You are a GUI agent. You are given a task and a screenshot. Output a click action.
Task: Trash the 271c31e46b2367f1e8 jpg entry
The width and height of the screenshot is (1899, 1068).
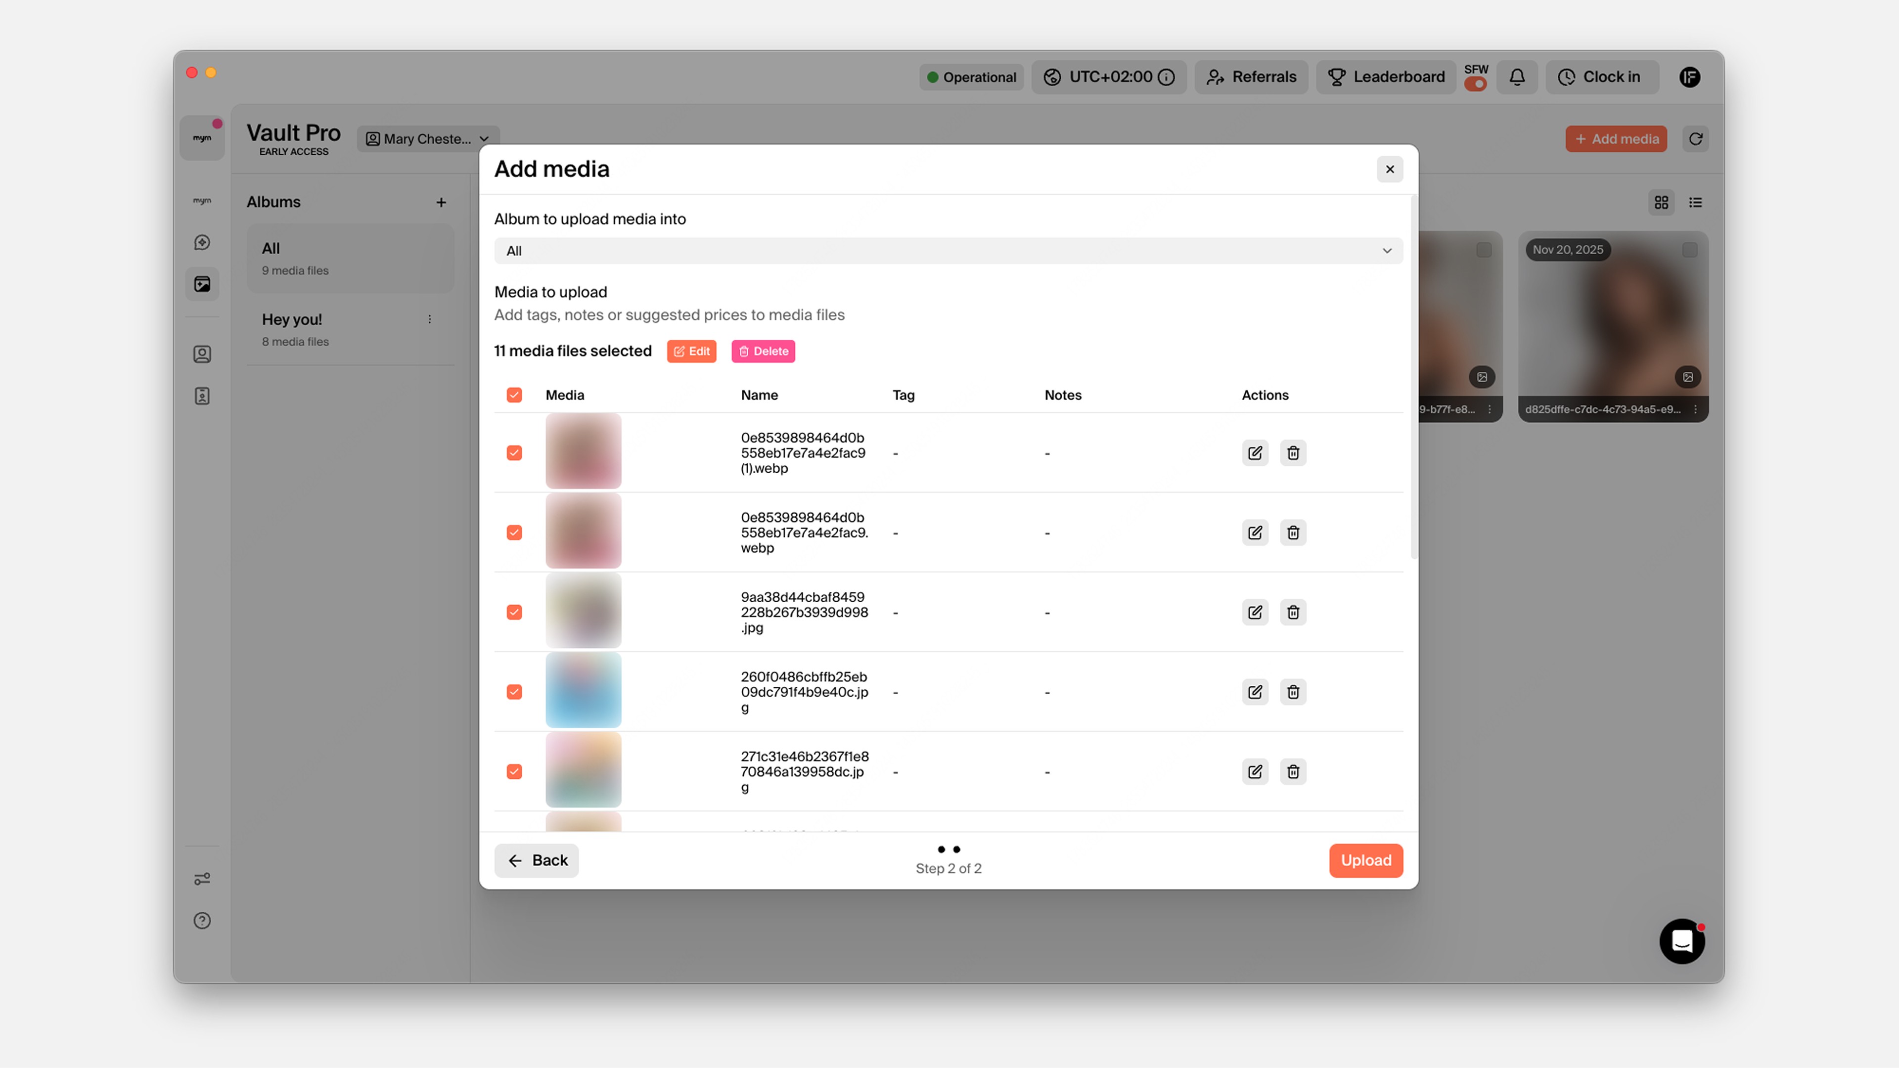point(1293,771)
